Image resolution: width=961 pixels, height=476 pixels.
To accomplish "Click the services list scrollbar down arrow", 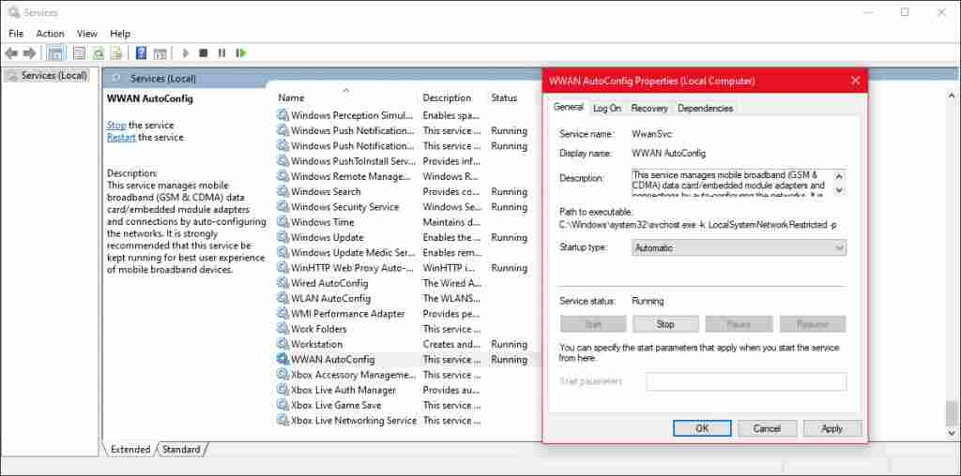I will point(952,433).
